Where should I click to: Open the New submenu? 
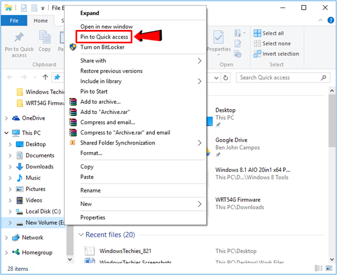[x=137, y=204]
